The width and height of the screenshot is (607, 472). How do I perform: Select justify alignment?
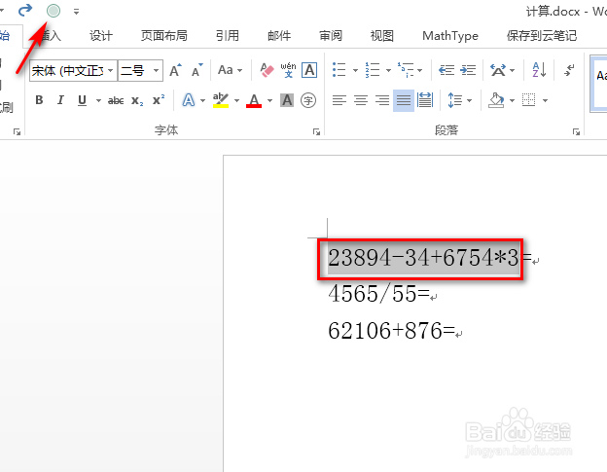(404, 100)
